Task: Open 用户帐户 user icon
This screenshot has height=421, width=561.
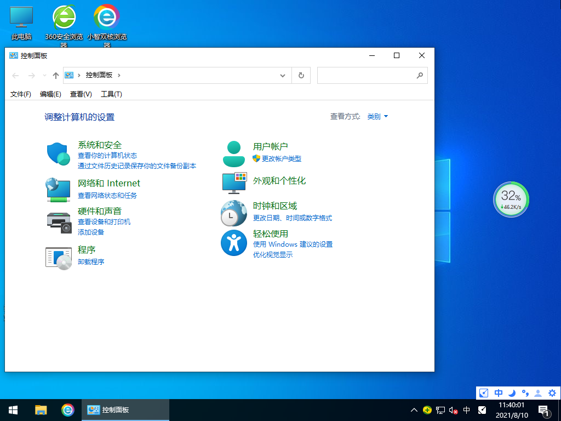Action: click(x=234, y=152)
